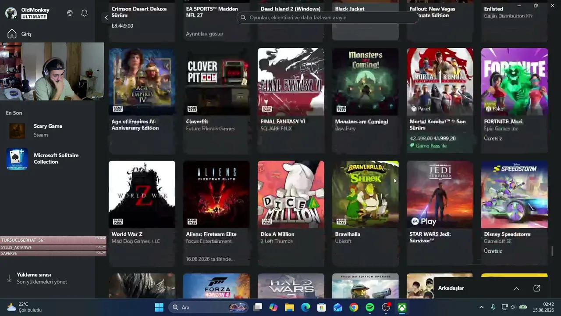This screenshot has width=561, height=316.
Task: Switch to OBS Studio on the taskbar
Action: 386,307
